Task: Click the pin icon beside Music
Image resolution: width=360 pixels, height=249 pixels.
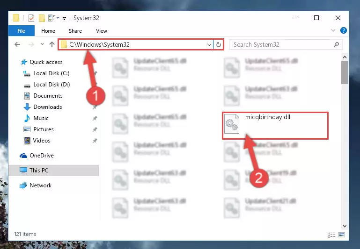Action: point(95,118)
